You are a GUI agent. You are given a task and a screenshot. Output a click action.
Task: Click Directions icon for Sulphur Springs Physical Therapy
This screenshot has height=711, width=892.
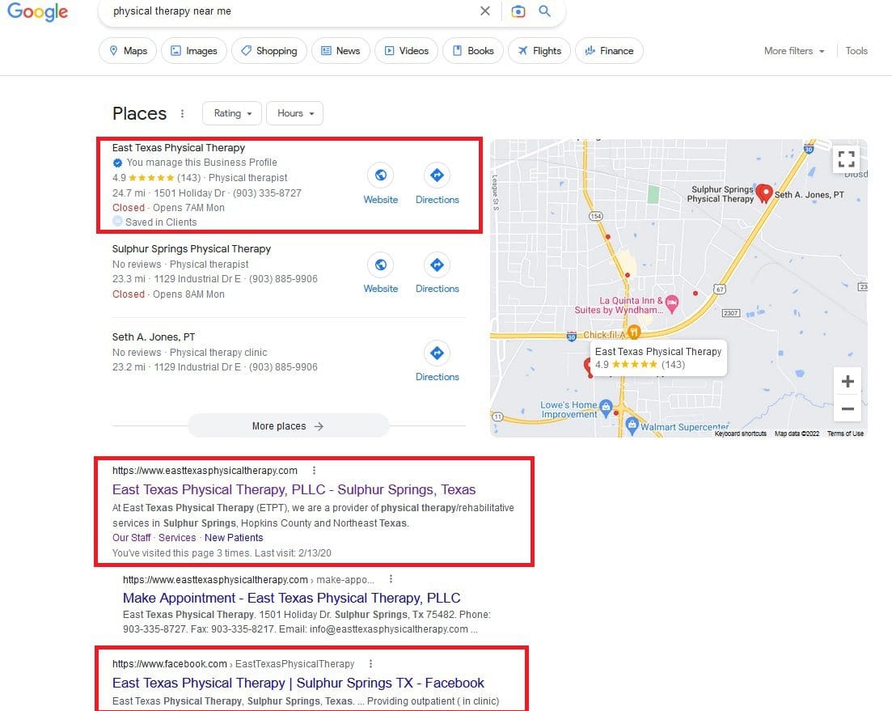click(x=437, y=265)
